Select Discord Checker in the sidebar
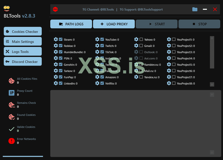This screenshot has width=223, height=160. point(23,62)
